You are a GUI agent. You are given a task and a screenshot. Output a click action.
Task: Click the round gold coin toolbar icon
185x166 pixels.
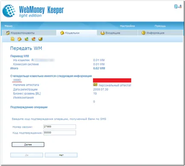point(40,39)
